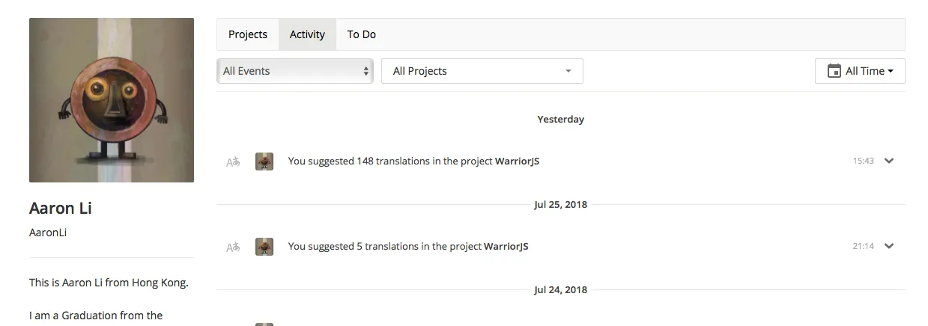Click the dropdown arrow in All Projects box
The height and width of the screenshot is (326, 928).
pos(568,71)
